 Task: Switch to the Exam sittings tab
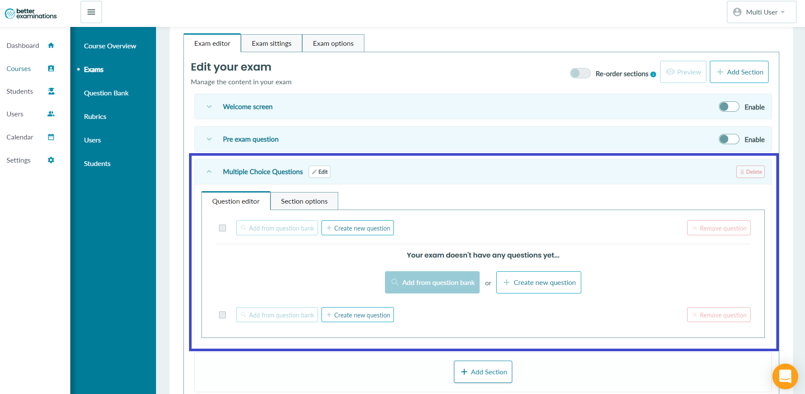(271, 43)
